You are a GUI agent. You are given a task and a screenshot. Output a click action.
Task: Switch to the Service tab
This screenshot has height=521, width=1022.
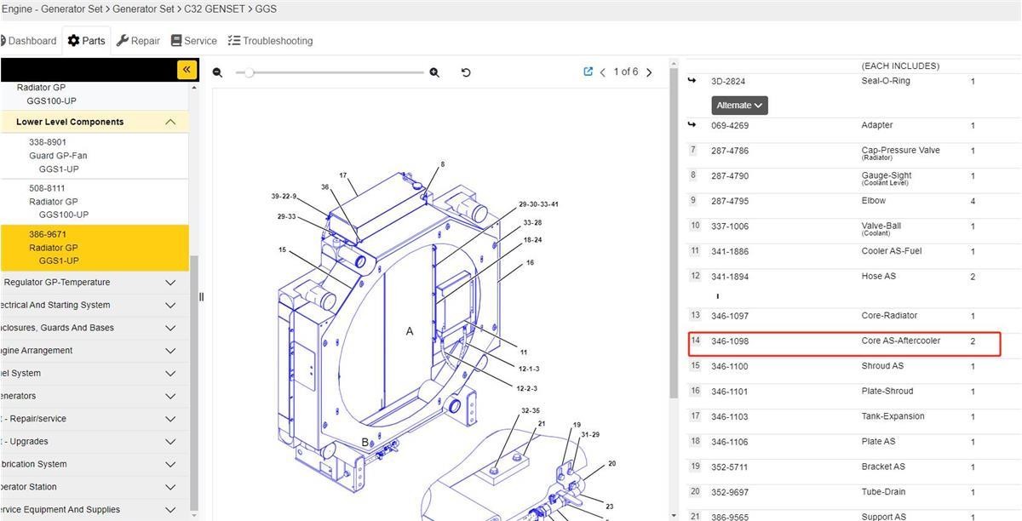(194, 41)
